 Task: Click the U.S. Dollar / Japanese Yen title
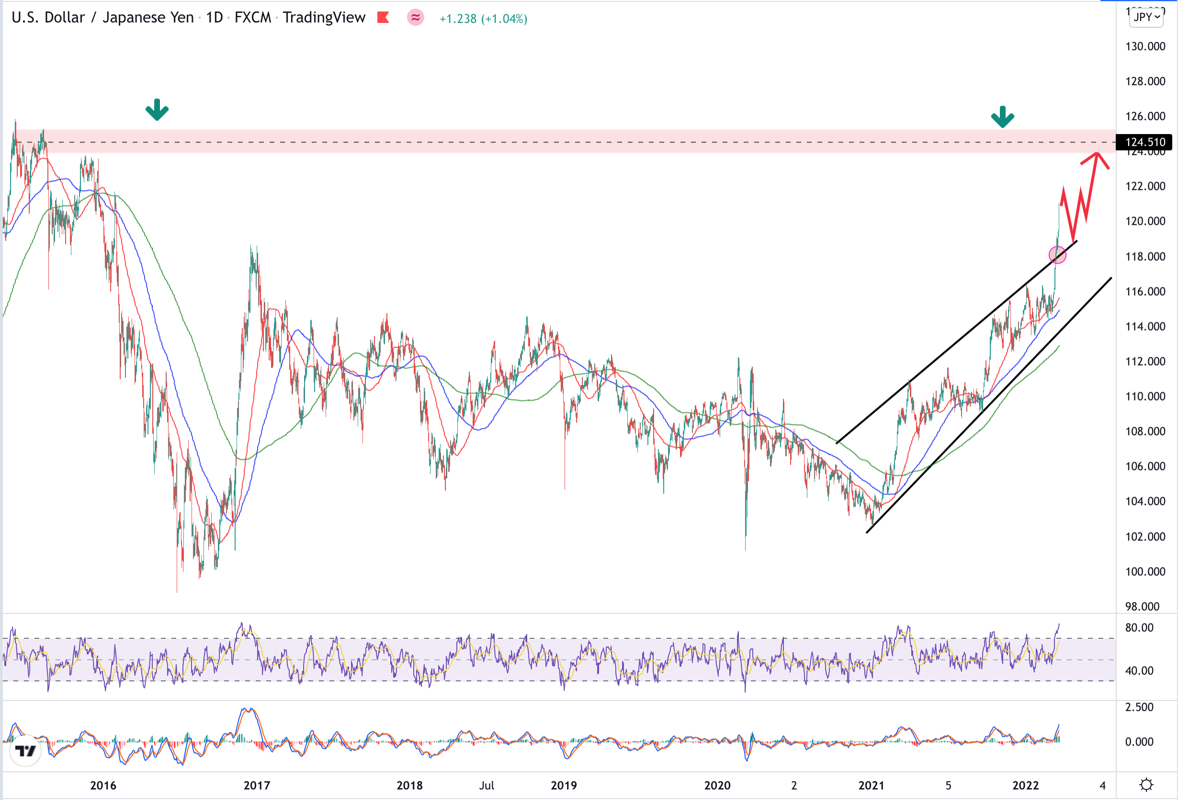(102, 18)
